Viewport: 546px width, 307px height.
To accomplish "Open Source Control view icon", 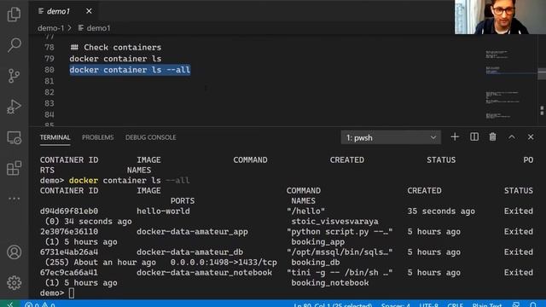I will click(x=14, y=76).
